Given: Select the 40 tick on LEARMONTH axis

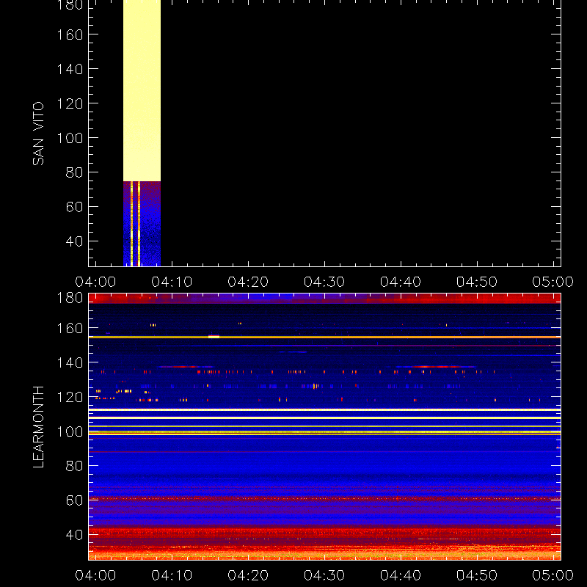Looking at the screenshot, I should click(x=74, y=535).
